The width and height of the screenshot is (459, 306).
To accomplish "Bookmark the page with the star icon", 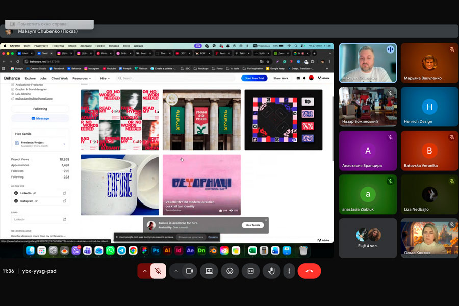I will point(268,62).
